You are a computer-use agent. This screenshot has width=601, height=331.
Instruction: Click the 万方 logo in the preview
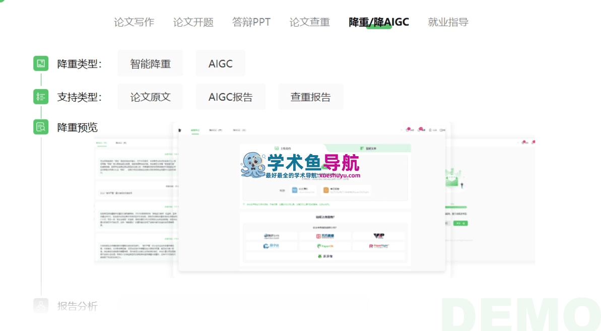(x=325, y=236)
